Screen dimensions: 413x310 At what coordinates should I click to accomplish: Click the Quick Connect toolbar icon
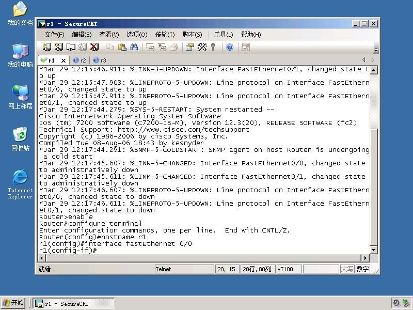(x=58, y=47)
